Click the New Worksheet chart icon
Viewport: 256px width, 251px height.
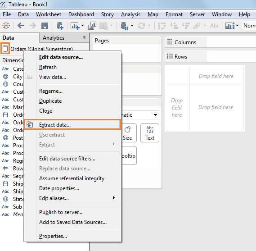75,26
